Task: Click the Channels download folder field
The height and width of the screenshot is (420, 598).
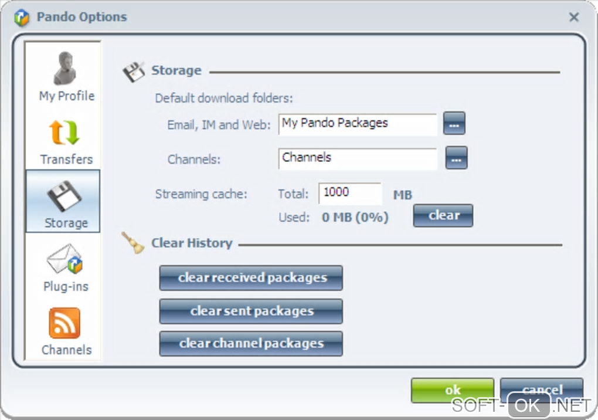Action: pos(357,158)
